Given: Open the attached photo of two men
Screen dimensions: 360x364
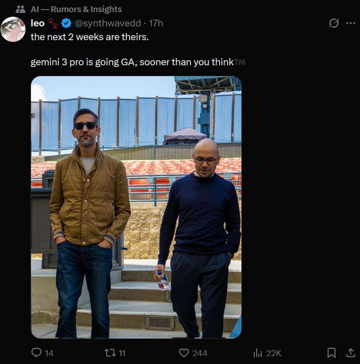Looking at the screenshot, I should click(136, 207).
